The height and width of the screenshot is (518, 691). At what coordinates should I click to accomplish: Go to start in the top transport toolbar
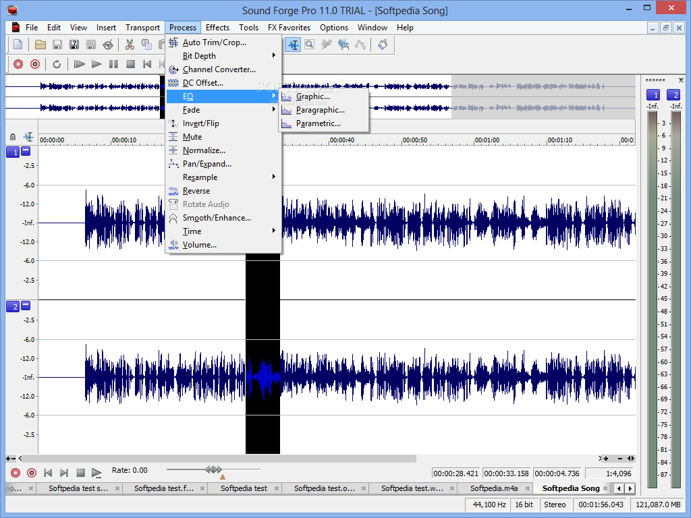(x=147, y=64)
